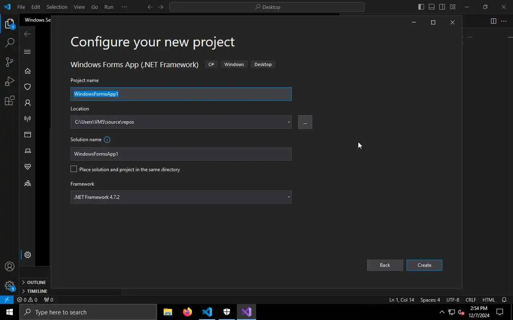Image resolution: width=513 pixels, height=320 pixels.
Task: Click 'Ln 1, Col 14' in status bar
Action: click(x=402, y=300)
